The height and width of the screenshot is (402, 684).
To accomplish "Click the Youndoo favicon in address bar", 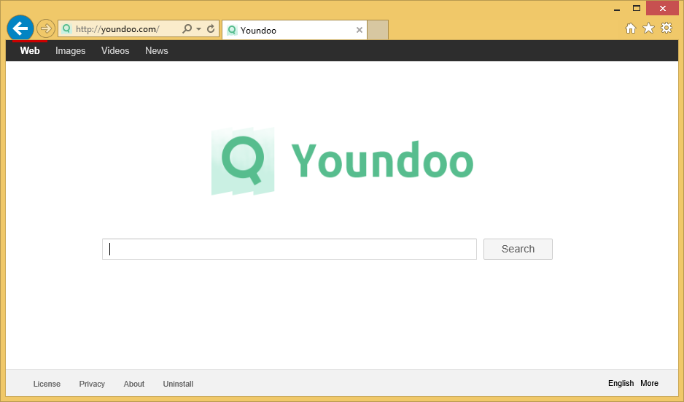I will coord(66,28).
